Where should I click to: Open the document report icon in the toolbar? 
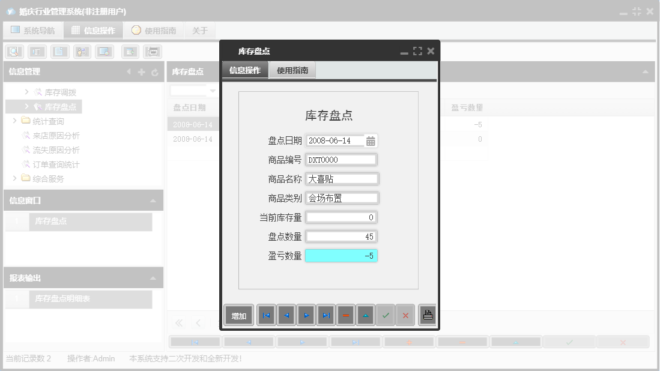click(59, 52)
